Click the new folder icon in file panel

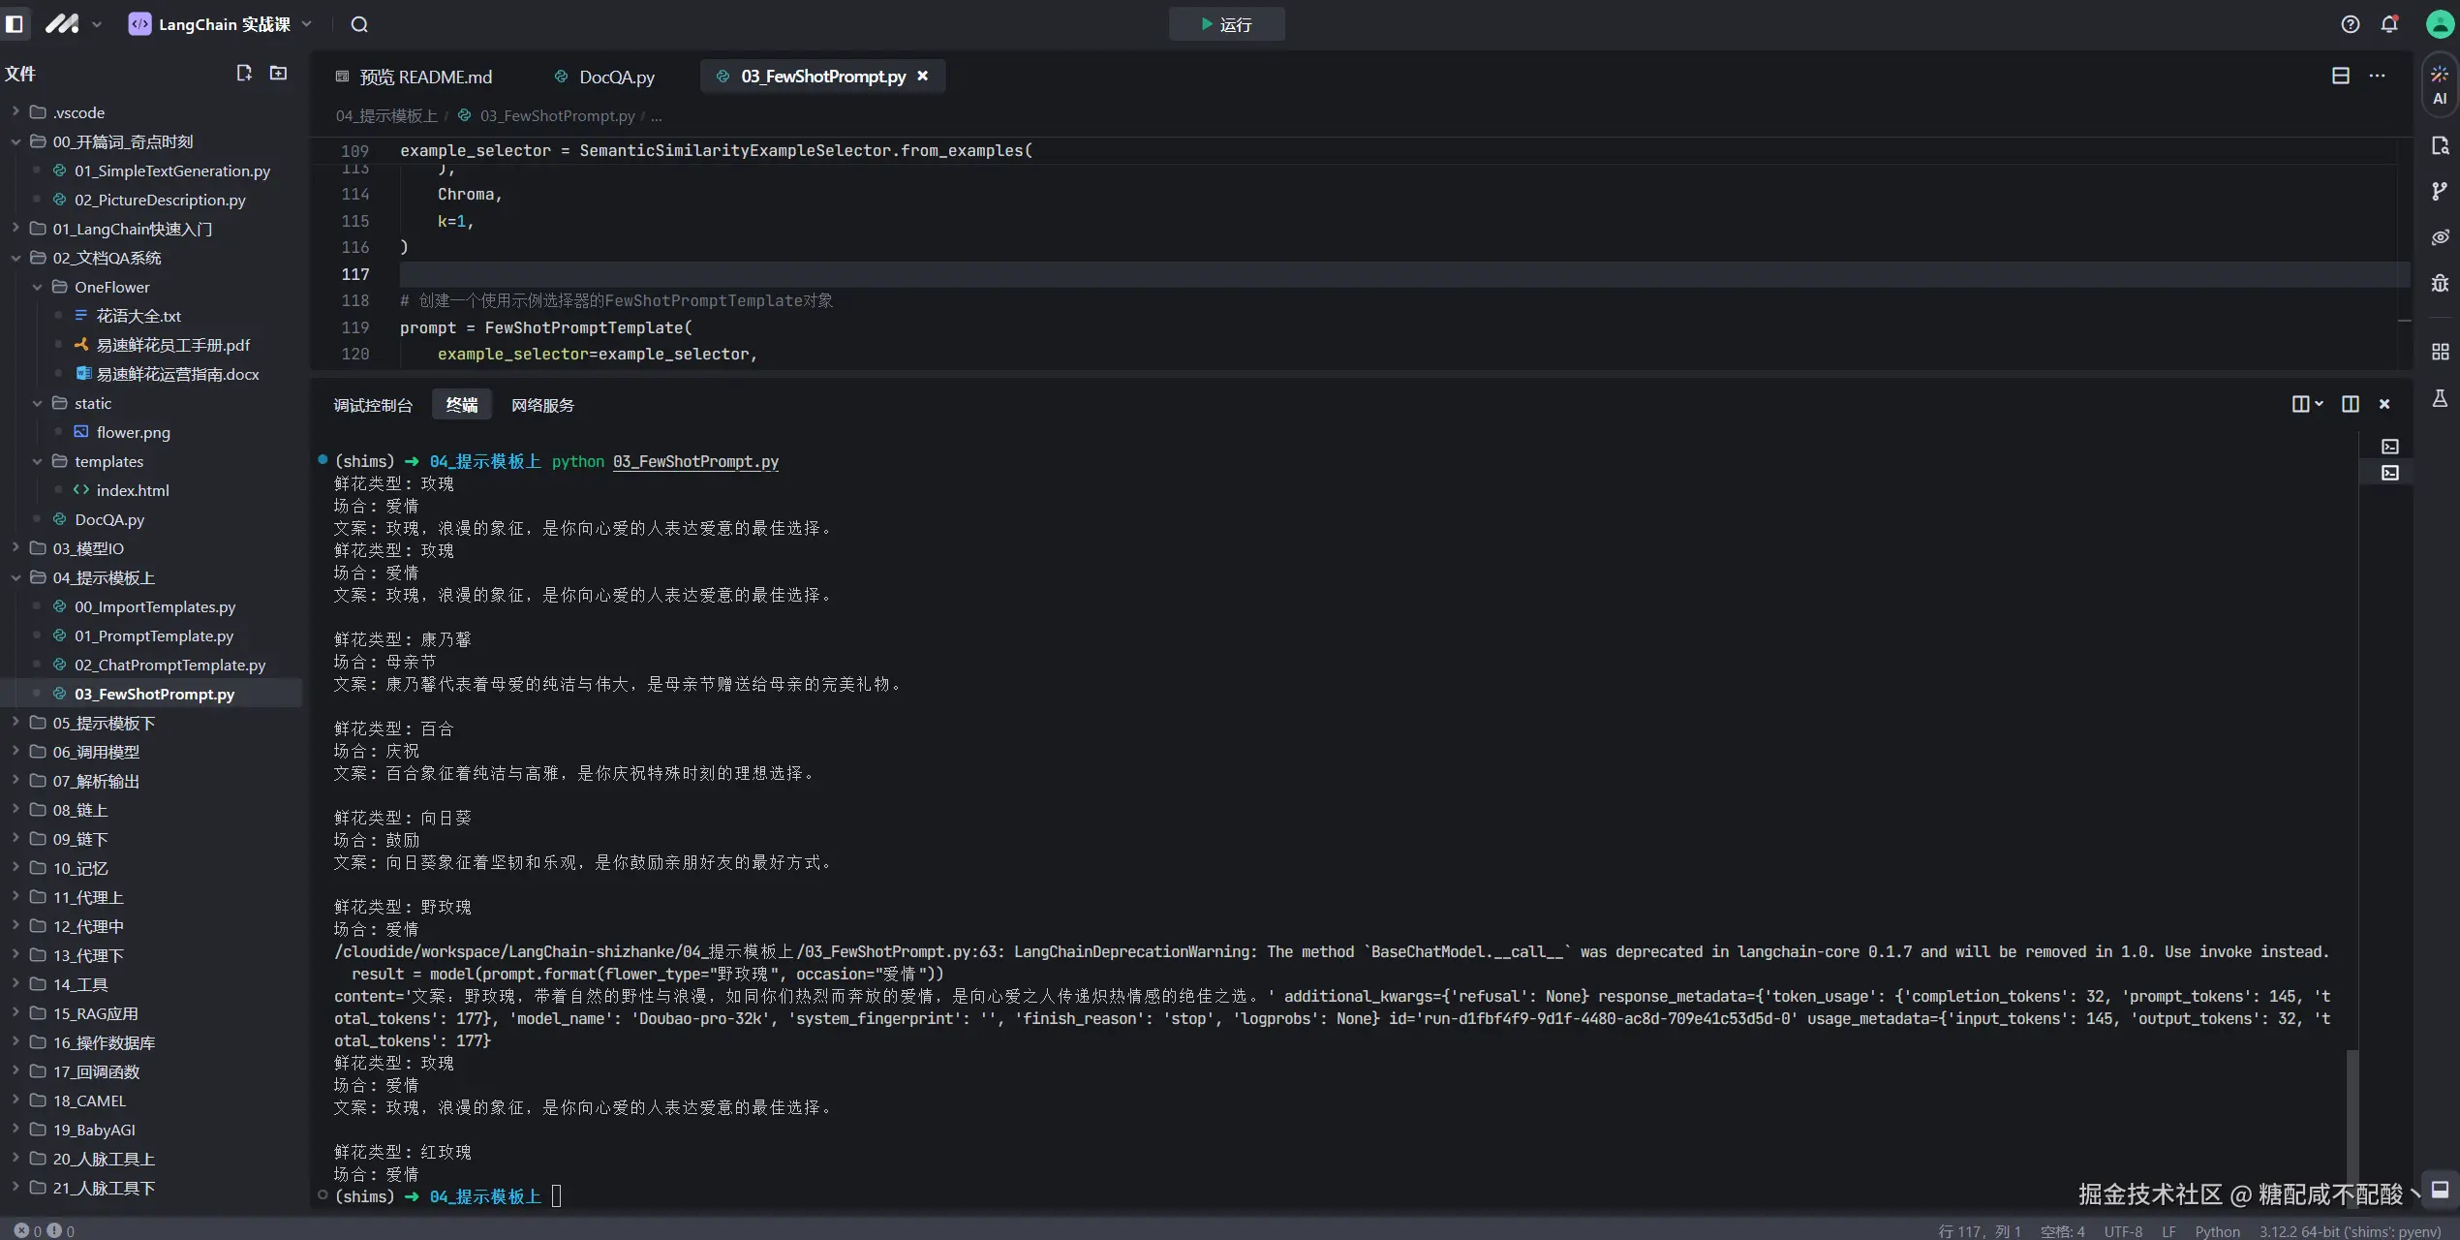(278, 74)
